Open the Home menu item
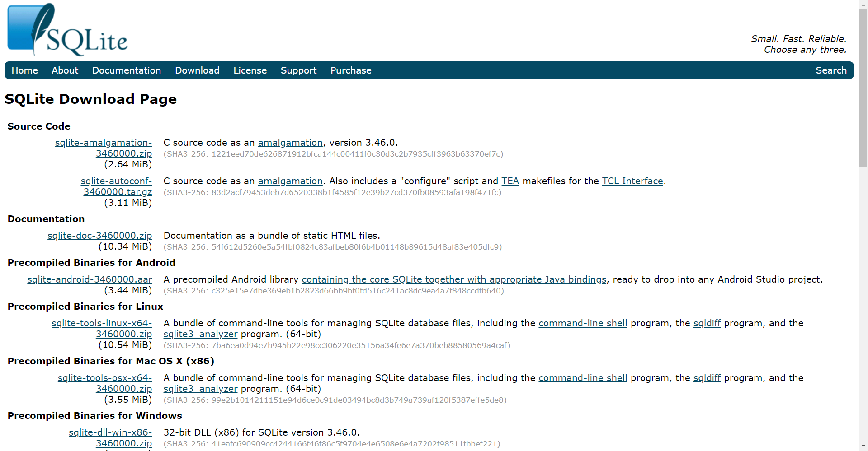 [25, 70]
